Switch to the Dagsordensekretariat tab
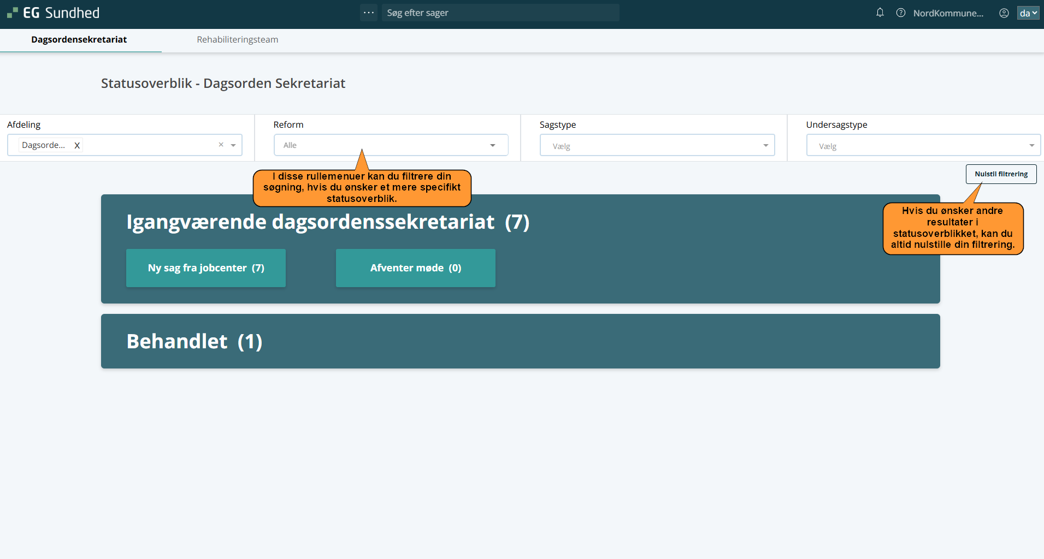This screenshot has height=559, width=1044. 79,39
